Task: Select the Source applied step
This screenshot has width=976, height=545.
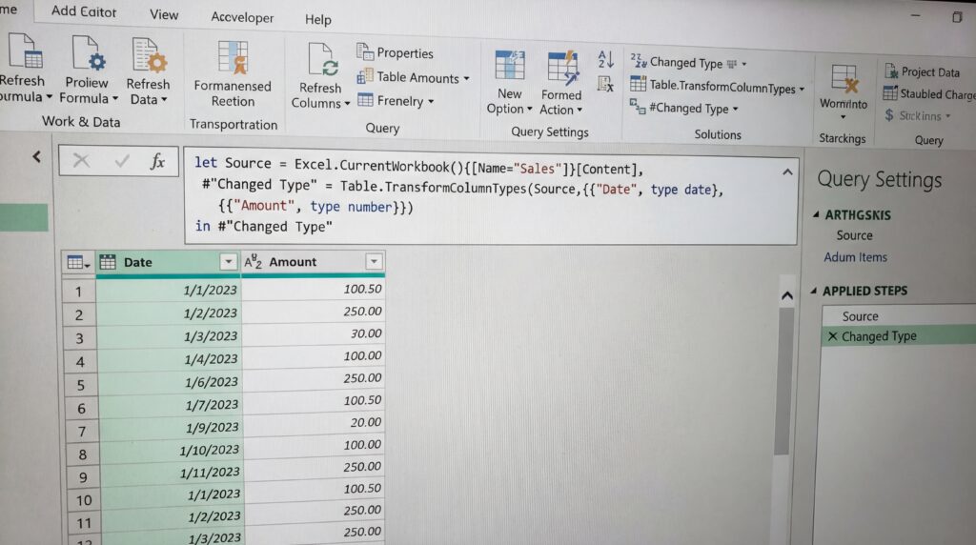Action: point(860,316)
